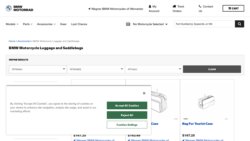Close the cookie consent banner

(x=144, y=93)
